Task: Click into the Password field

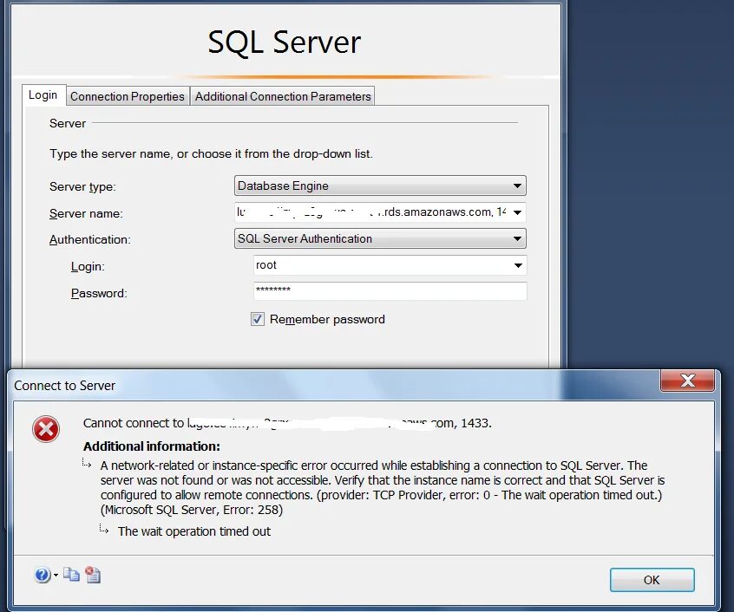Action: coord(390,291)
